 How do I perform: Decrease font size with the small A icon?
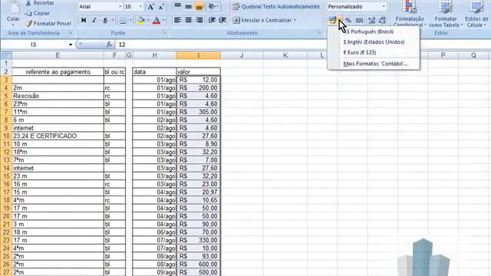(161, 7)
